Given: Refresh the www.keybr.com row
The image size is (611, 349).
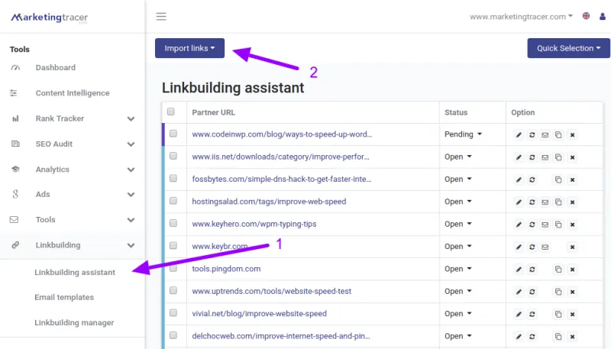Looking at the screenshot, I should click(x=532, y=247).
